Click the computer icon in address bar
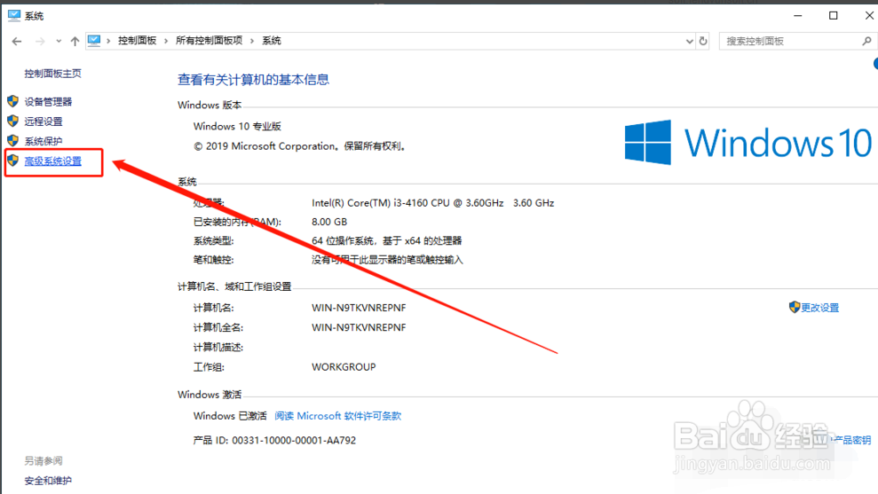 pyautogui.click(x=94, y=40)
